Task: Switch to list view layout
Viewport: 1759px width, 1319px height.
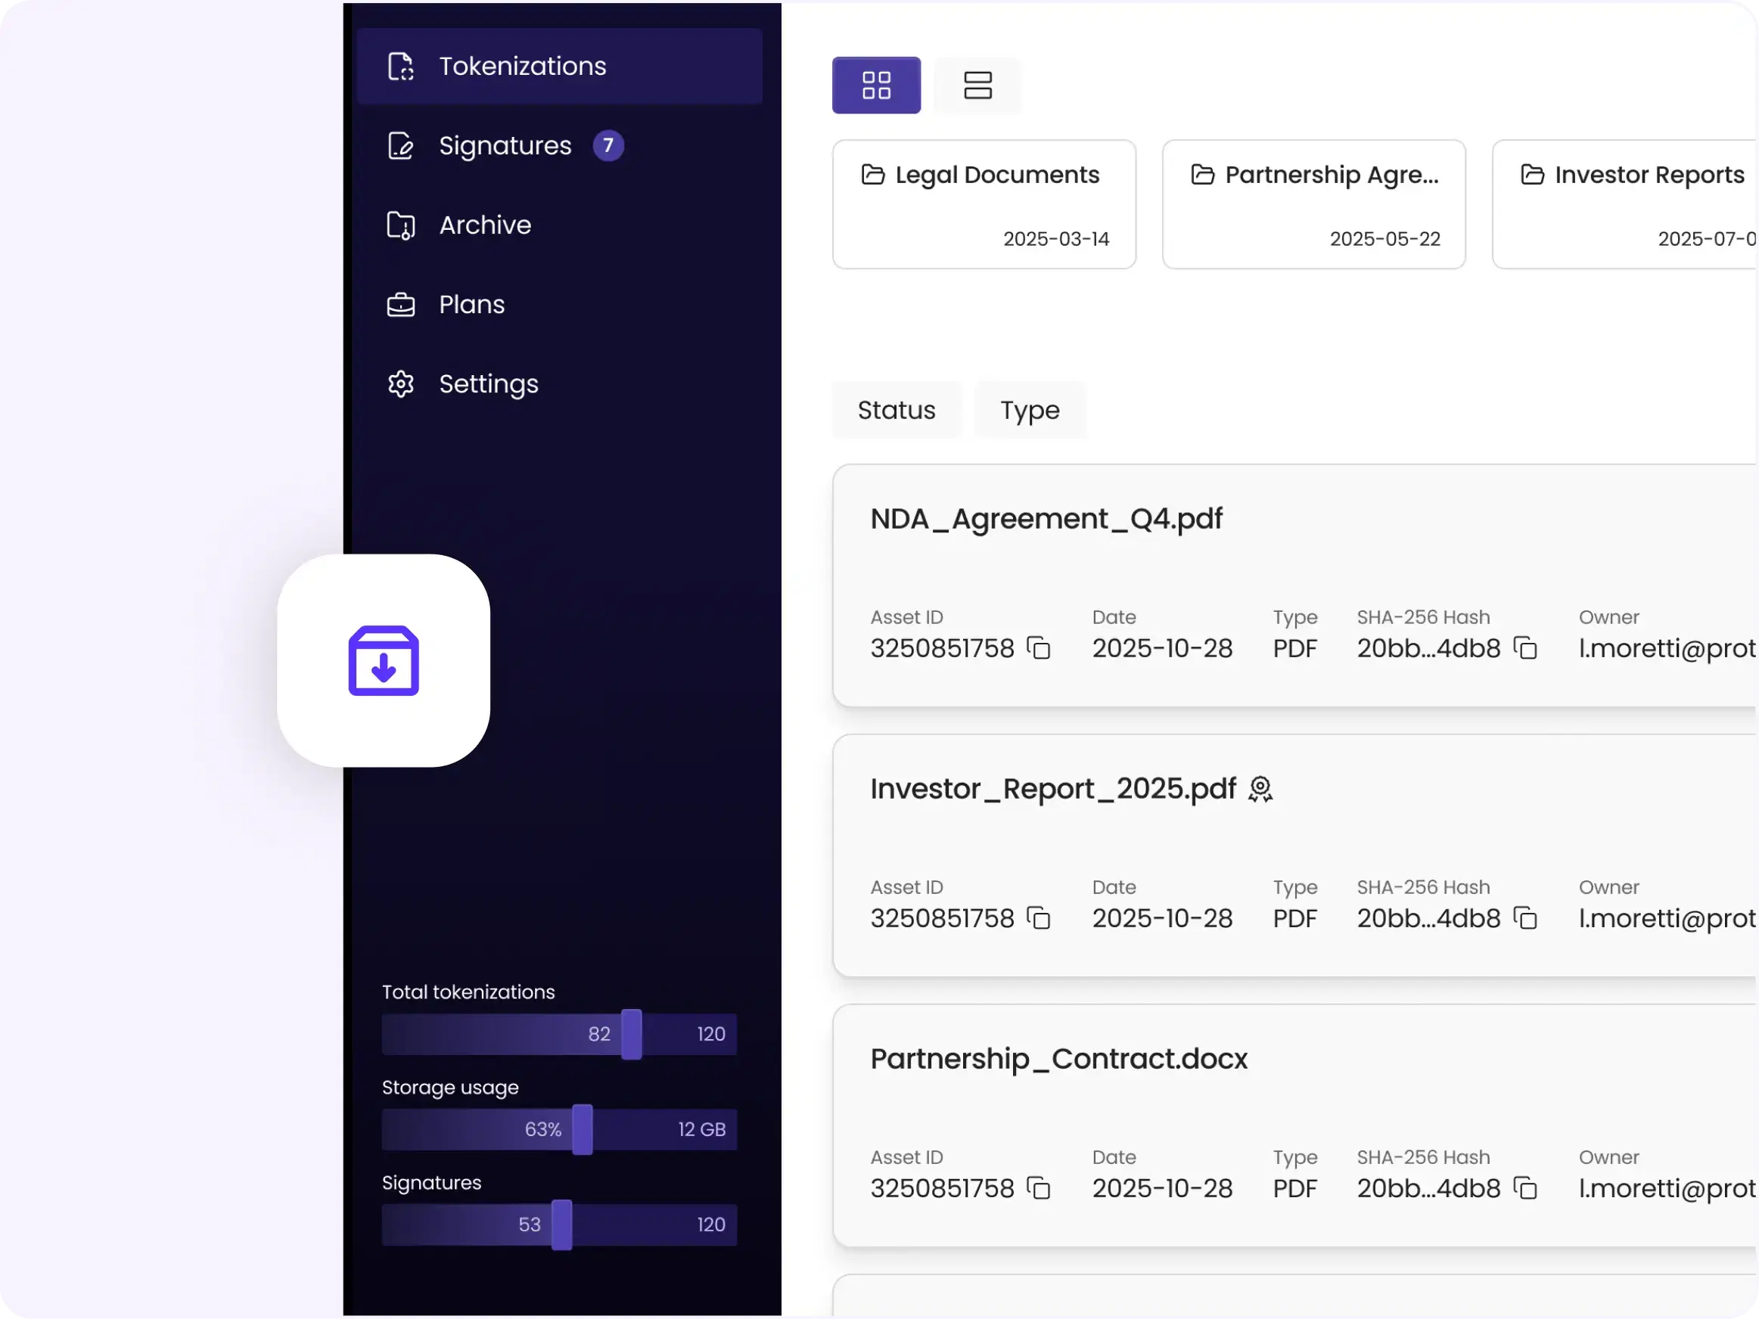Action: (977, 85)
